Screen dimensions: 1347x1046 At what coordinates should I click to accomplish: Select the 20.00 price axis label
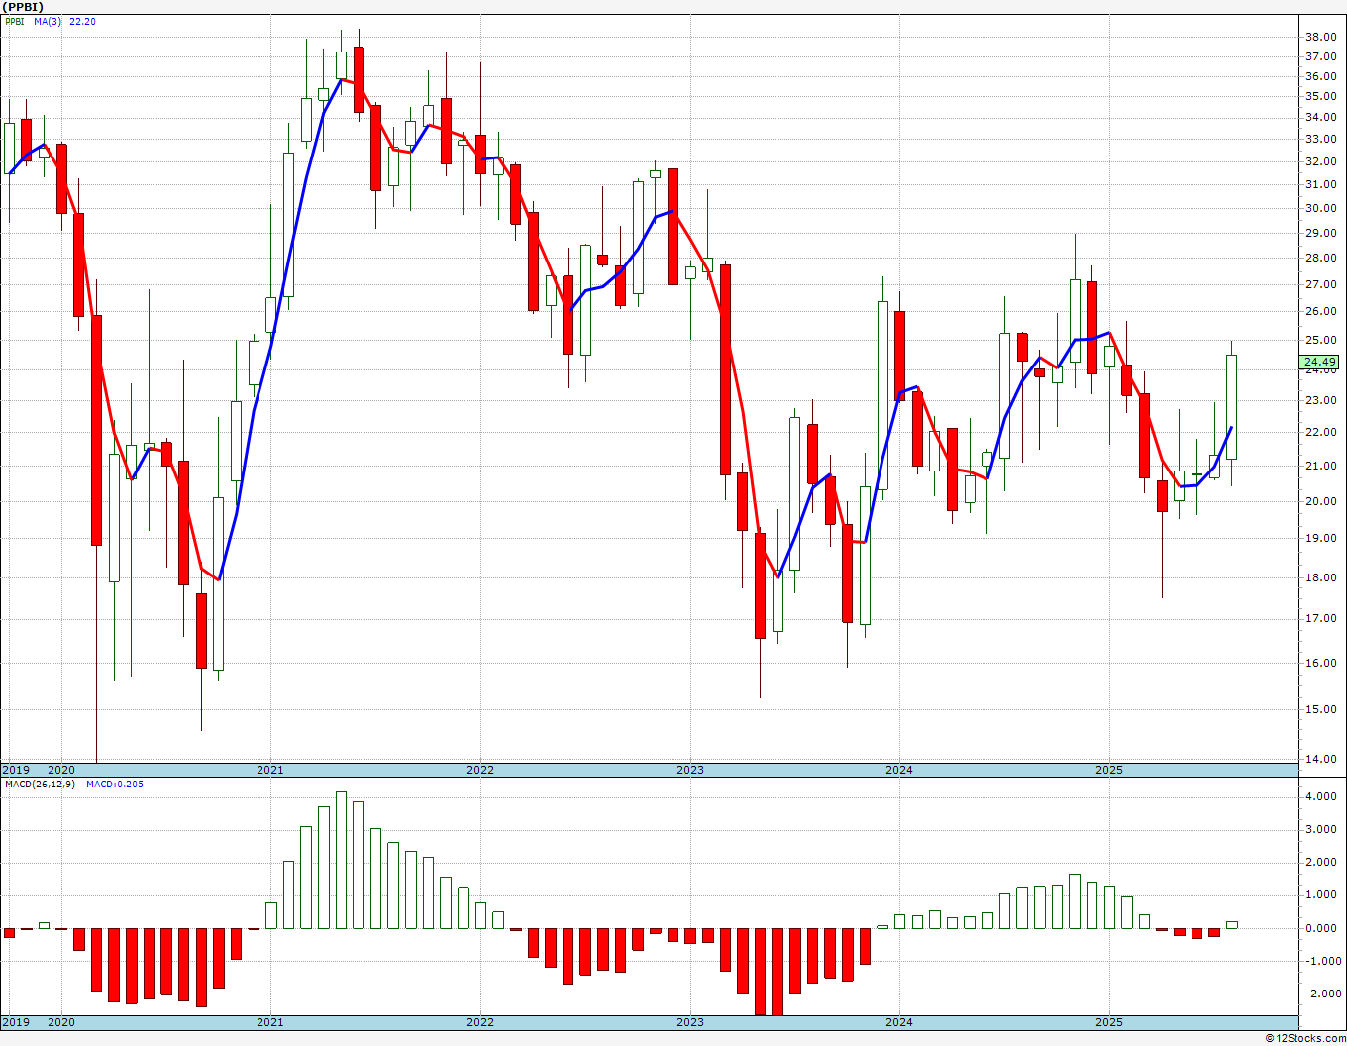point(1320,502)
